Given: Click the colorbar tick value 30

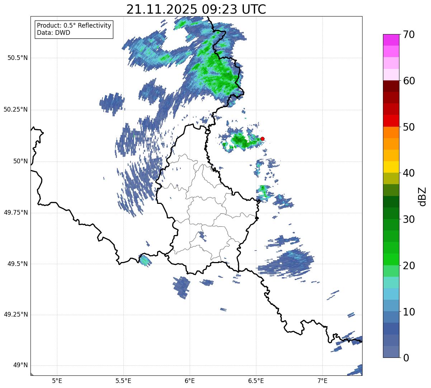Looking at the screenshot, I should [409, 219].
